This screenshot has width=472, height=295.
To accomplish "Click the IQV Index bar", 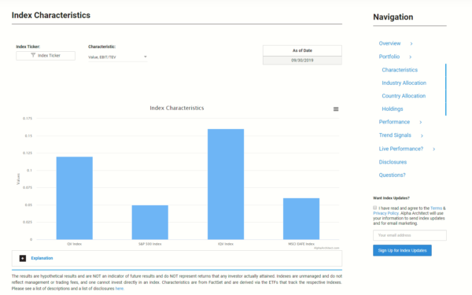I will tap(226, 184).
